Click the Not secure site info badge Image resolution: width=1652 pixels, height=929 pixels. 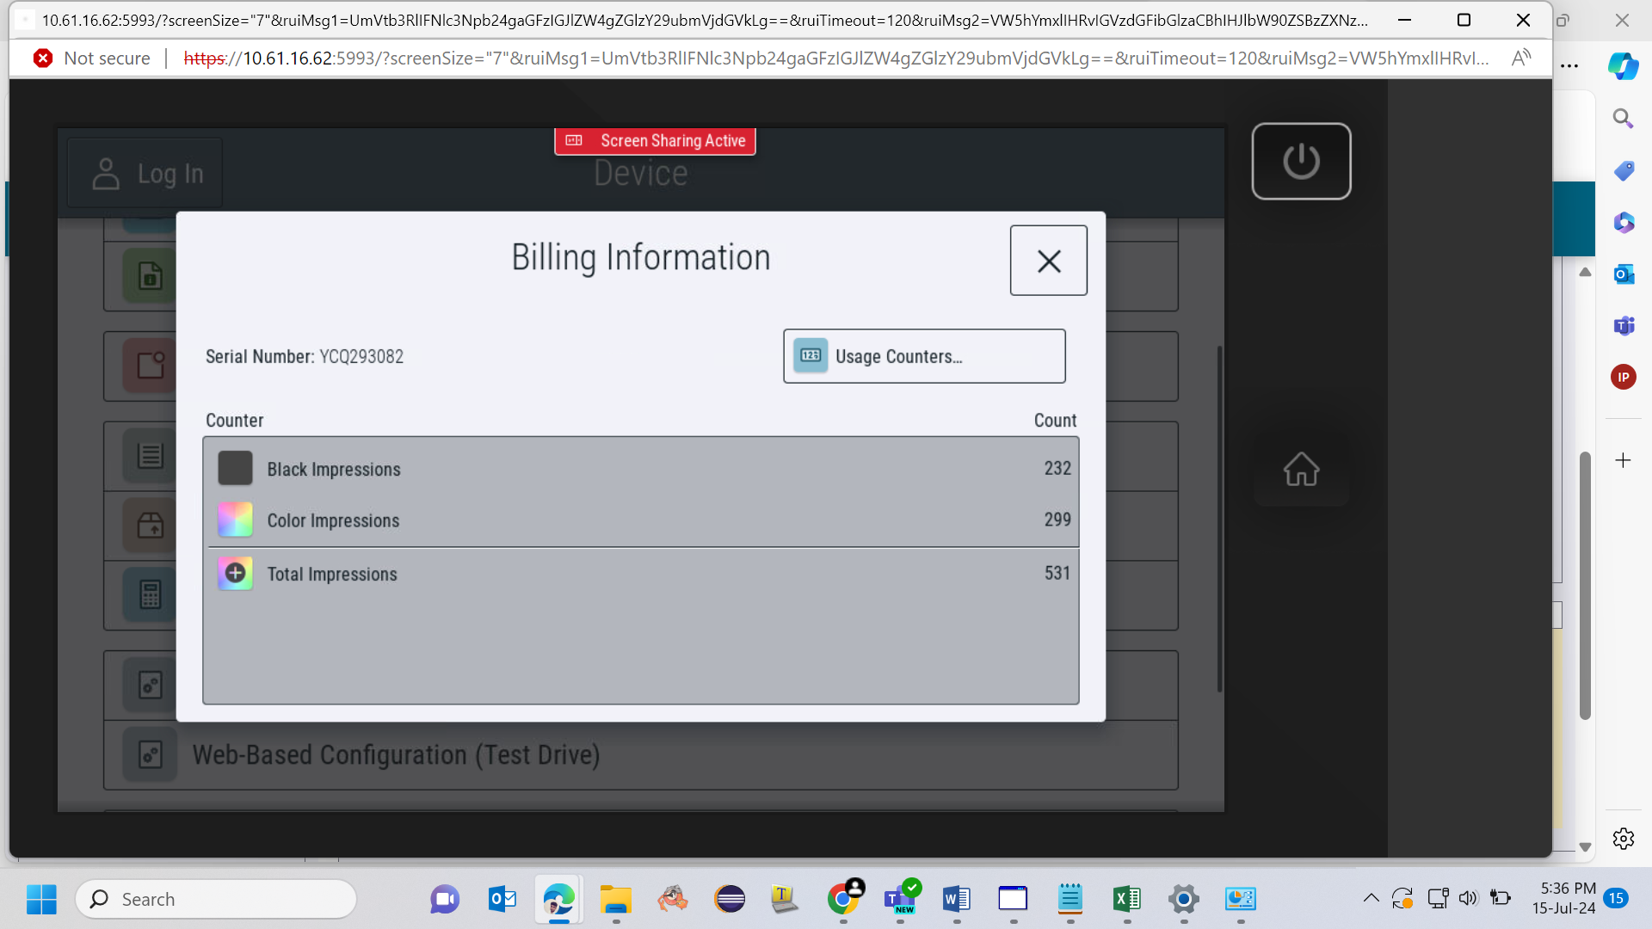pos(92,58)
